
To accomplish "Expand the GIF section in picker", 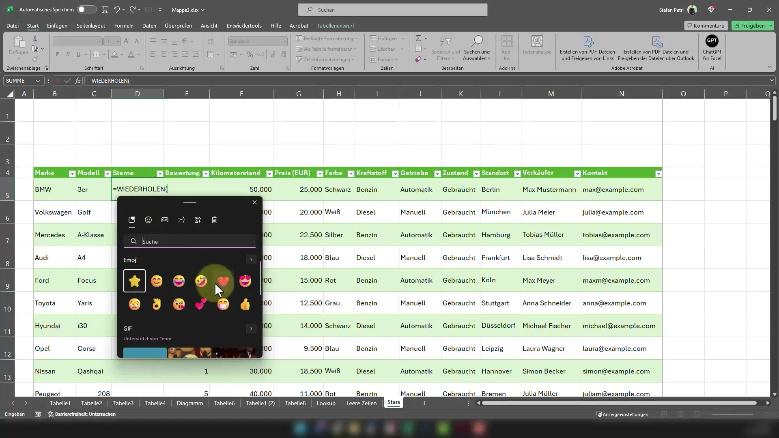I will [251, 328].
